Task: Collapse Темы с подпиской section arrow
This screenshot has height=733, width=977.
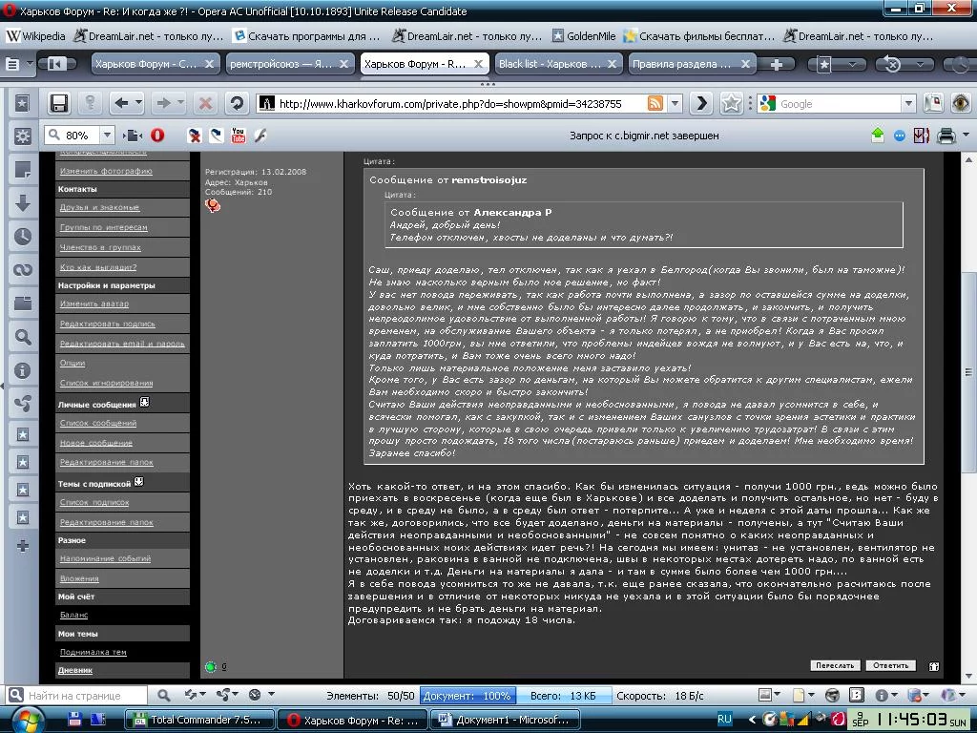Action: [139, 481]
